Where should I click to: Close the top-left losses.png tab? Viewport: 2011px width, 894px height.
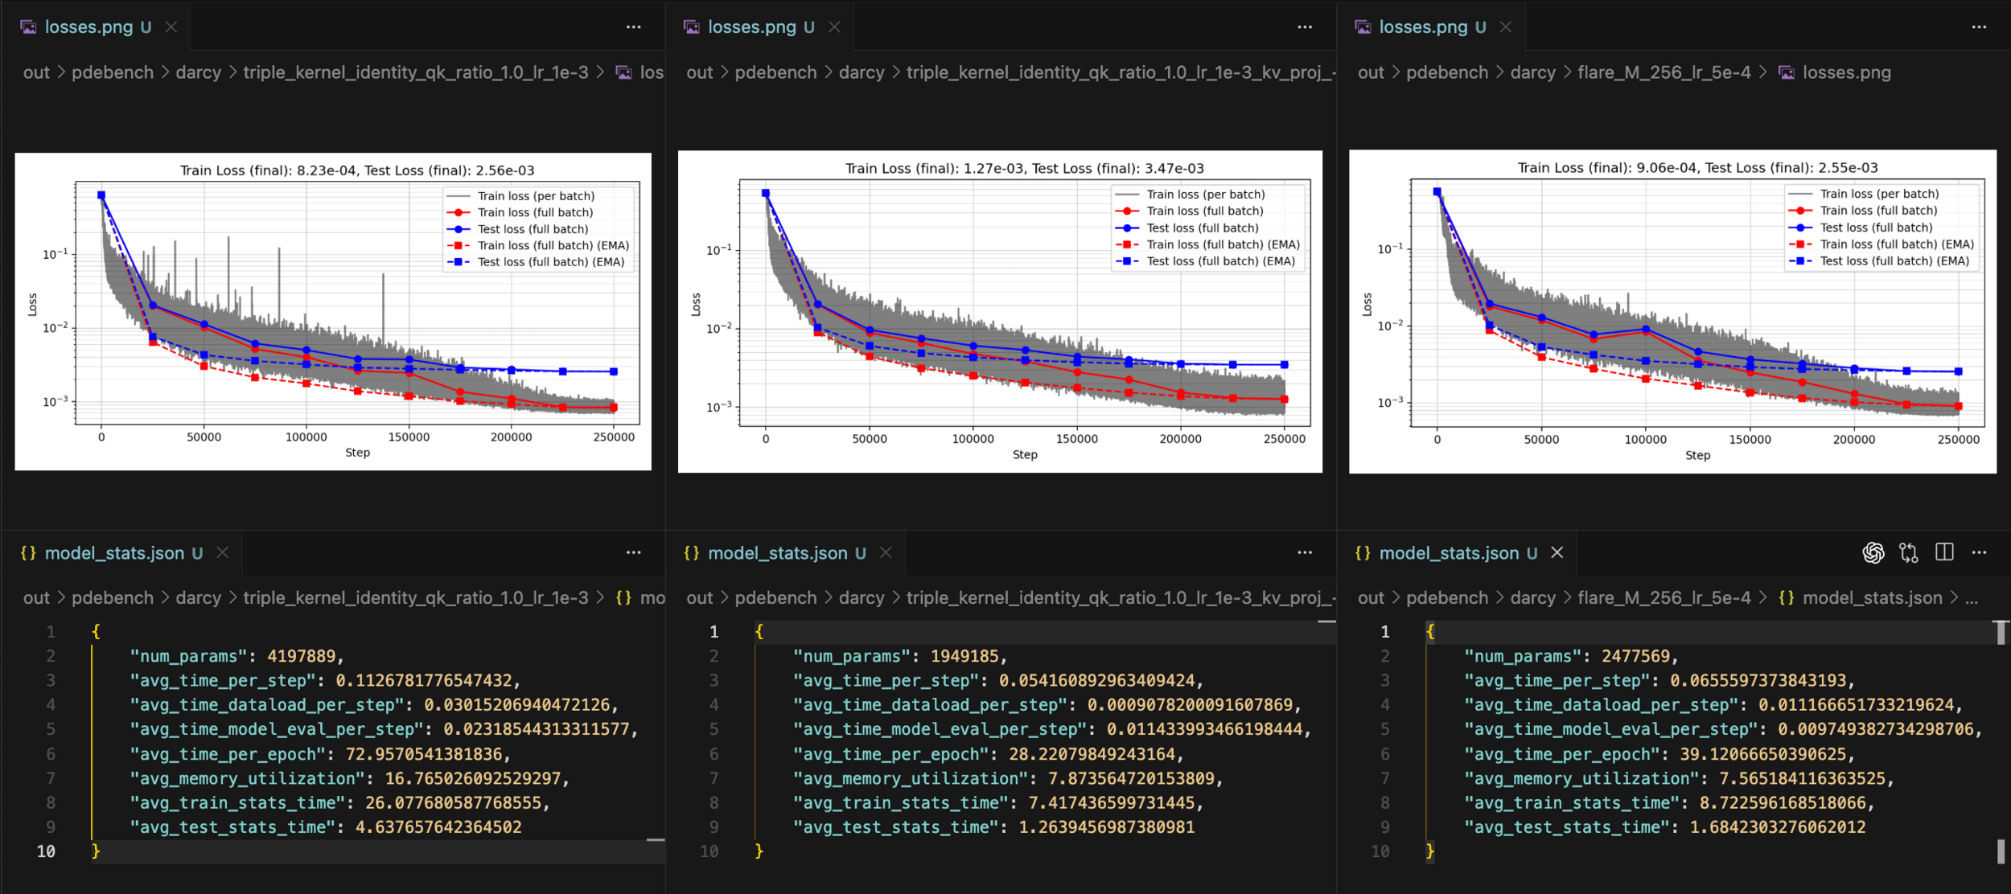coord(171,27)
